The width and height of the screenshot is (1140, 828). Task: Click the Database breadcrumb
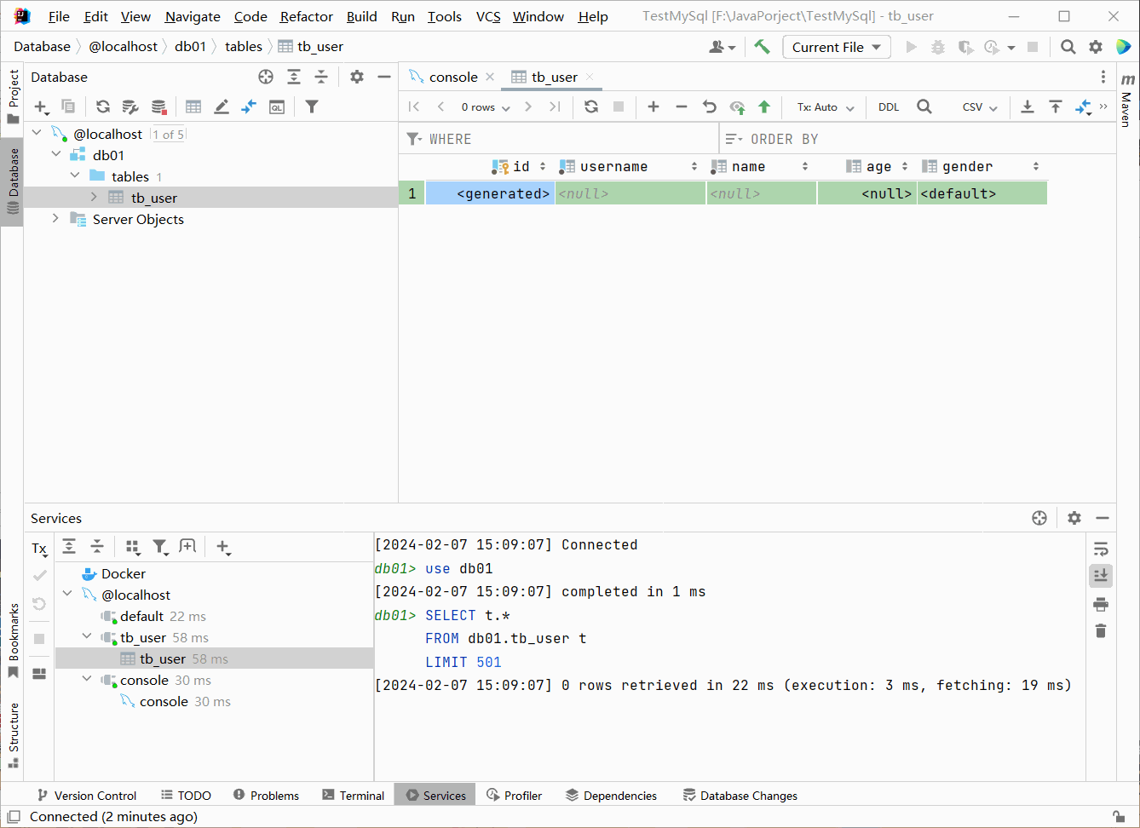click(42, 46)
